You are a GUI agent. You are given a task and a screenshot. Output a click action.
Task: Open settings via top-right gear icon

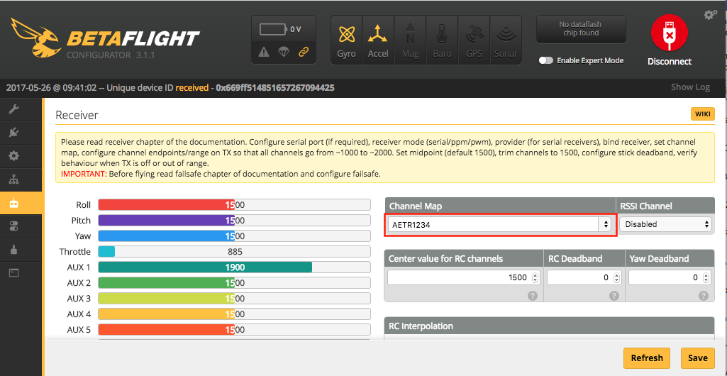click(710, 15)
